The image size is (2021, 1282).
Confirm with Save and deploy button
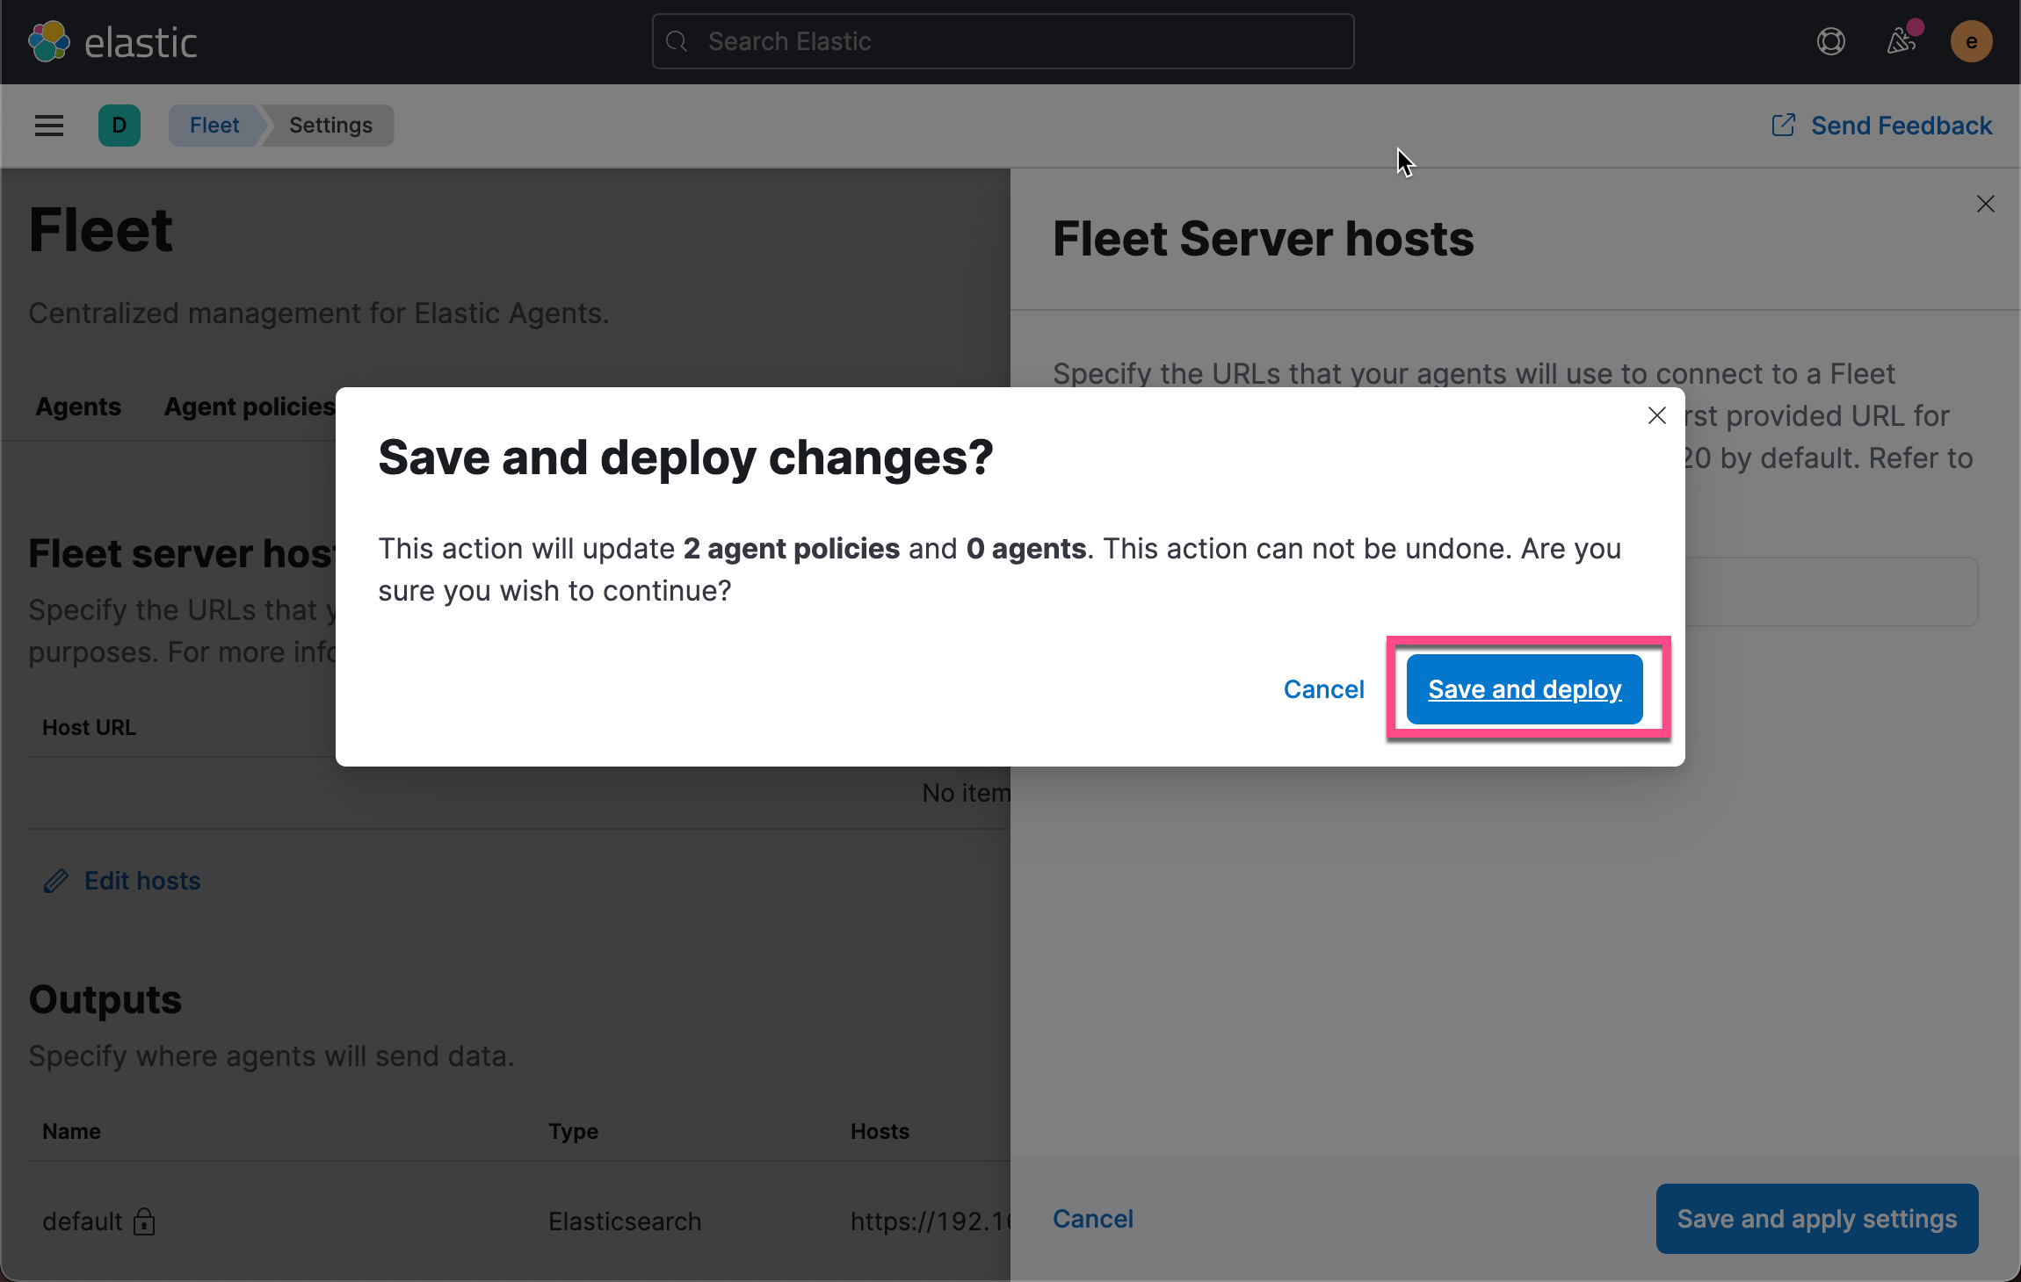(1525, 689)
